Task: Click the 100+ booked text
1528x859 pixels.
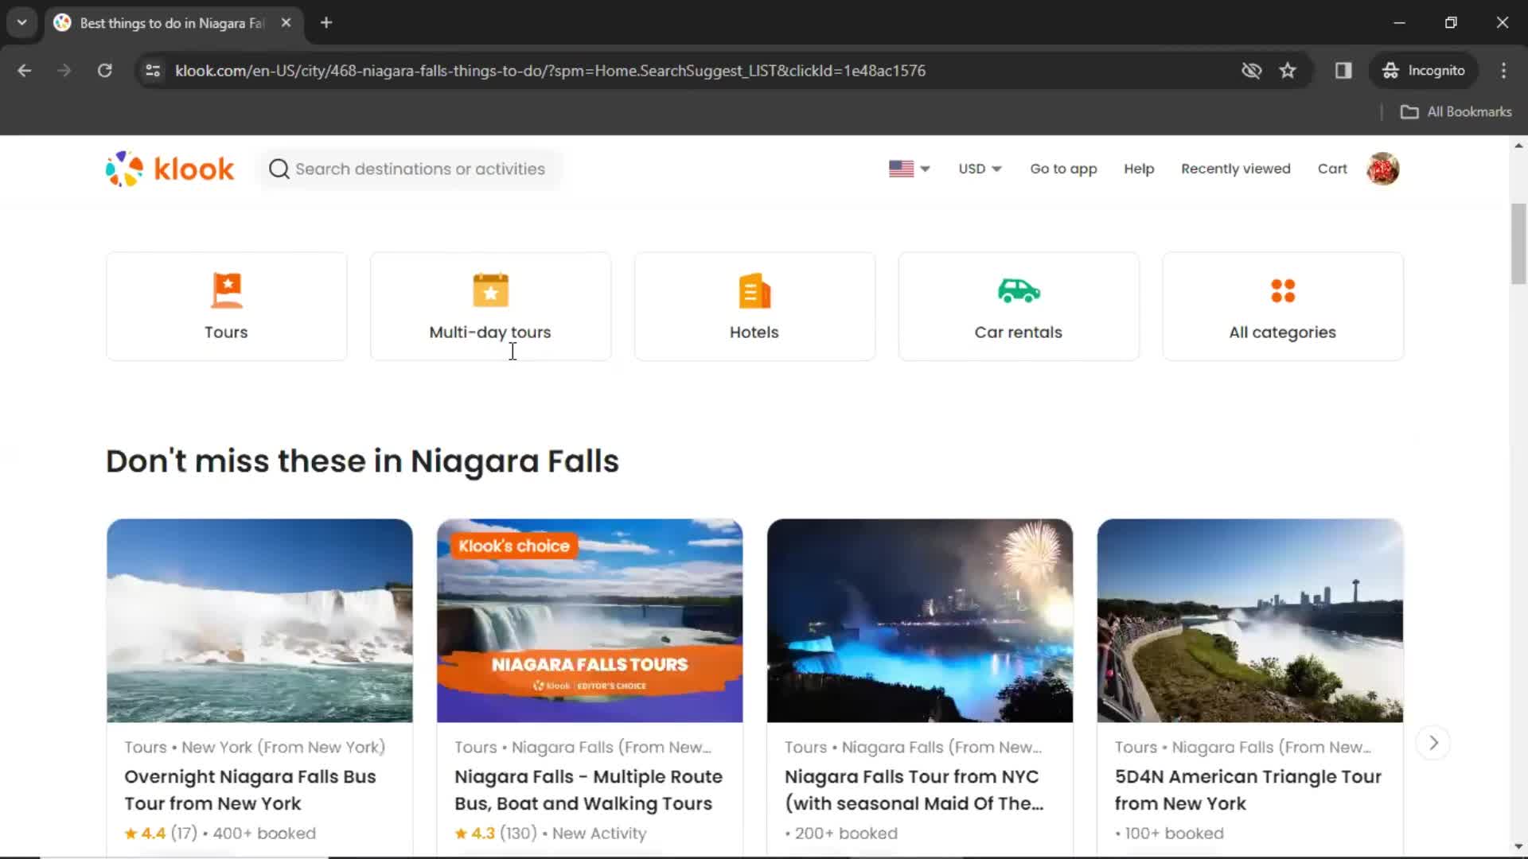Action: point(1174,833)
